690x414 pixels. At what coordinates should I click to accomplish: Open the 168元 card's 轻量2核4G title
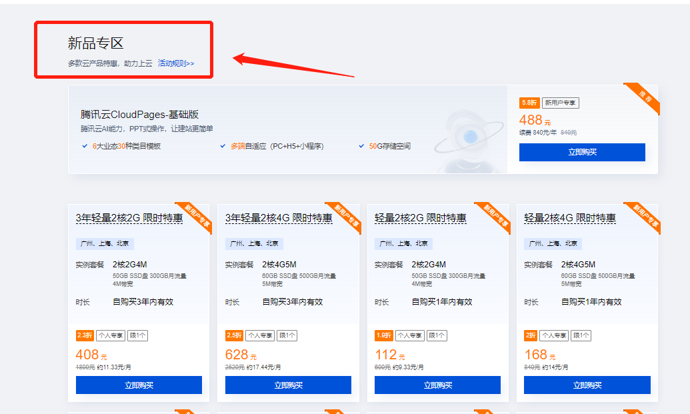point(570,218)
